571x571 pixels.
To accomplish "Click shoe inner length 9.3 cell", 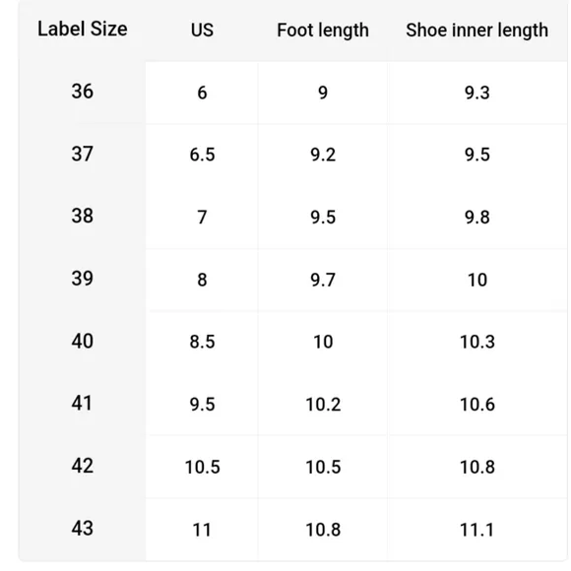I will [477, 93].
